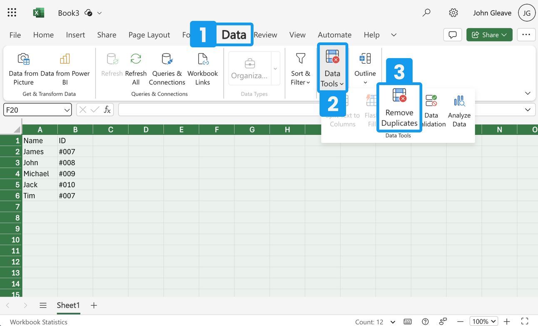538x326 pixels.
Task: Click the formula bar cancel X
Action: tap(83, 110)
